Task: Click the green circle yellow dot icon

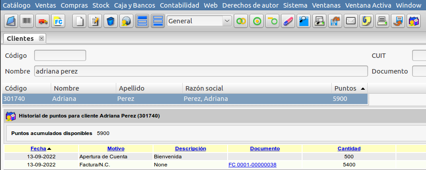Action: click(x=257, y=21)
